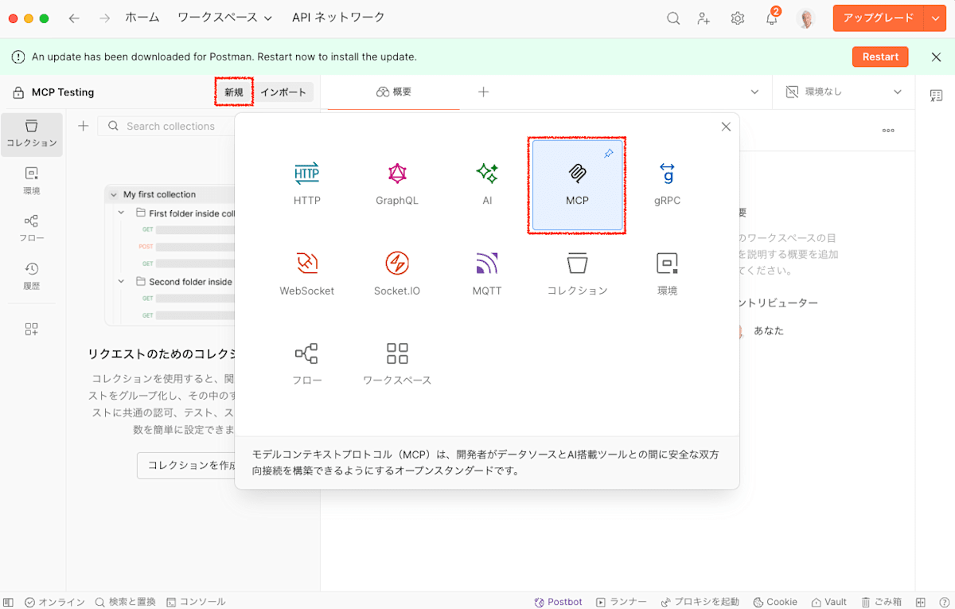Open the ワークスペース dropdown menu
This screenshot has width=955, height=609.
(x=224, y=18)
